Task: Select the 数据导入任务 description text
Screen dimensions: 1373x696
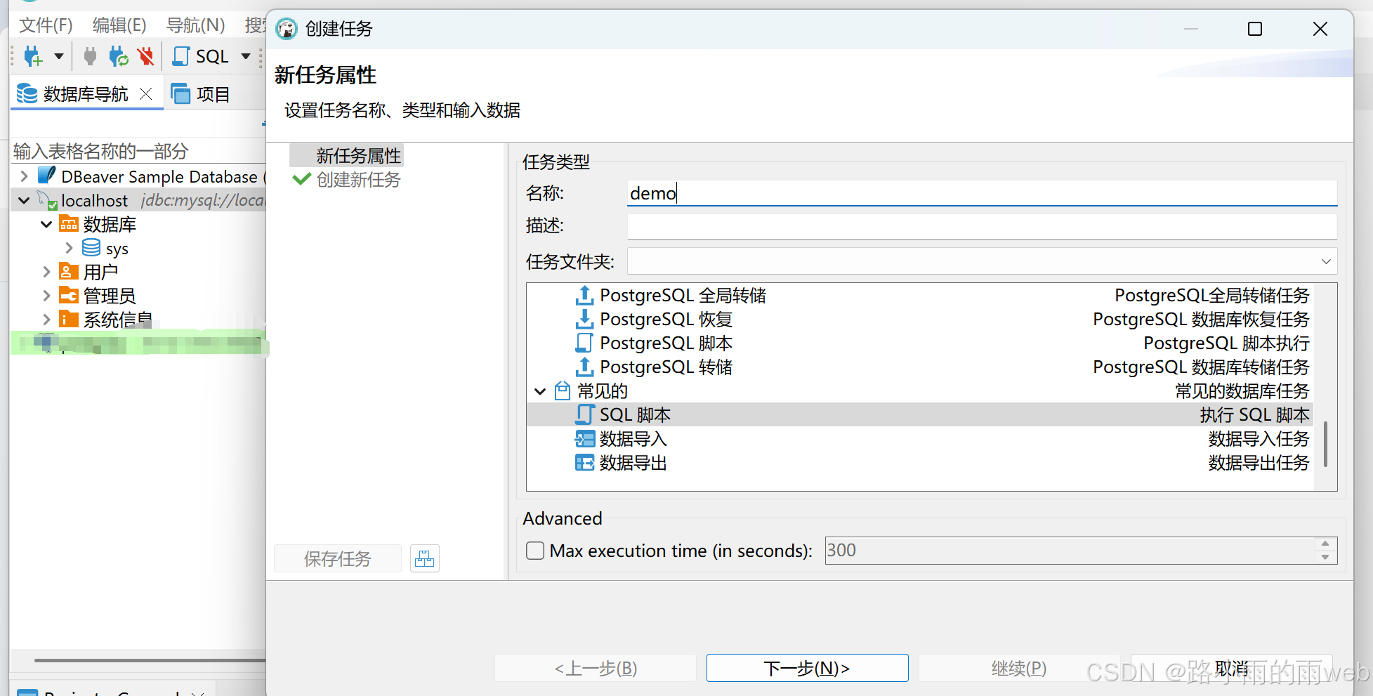Action: coord(1259,439)
